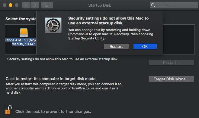Focus the Search field in the toolbar

(174, 5)
